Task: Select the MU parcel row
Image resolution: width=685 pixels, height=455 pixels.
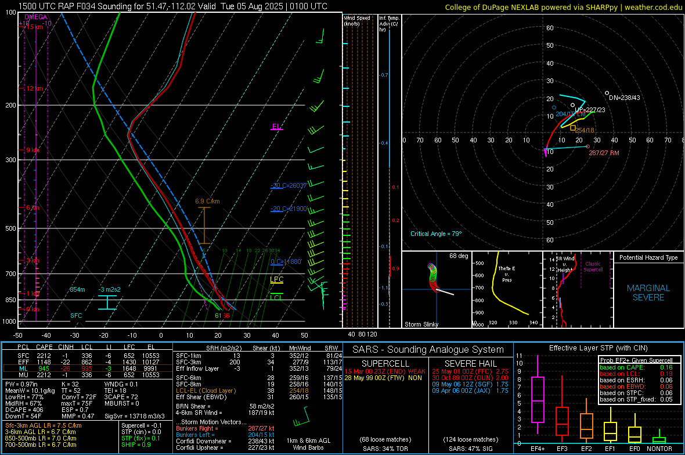Action: (88, 375)
